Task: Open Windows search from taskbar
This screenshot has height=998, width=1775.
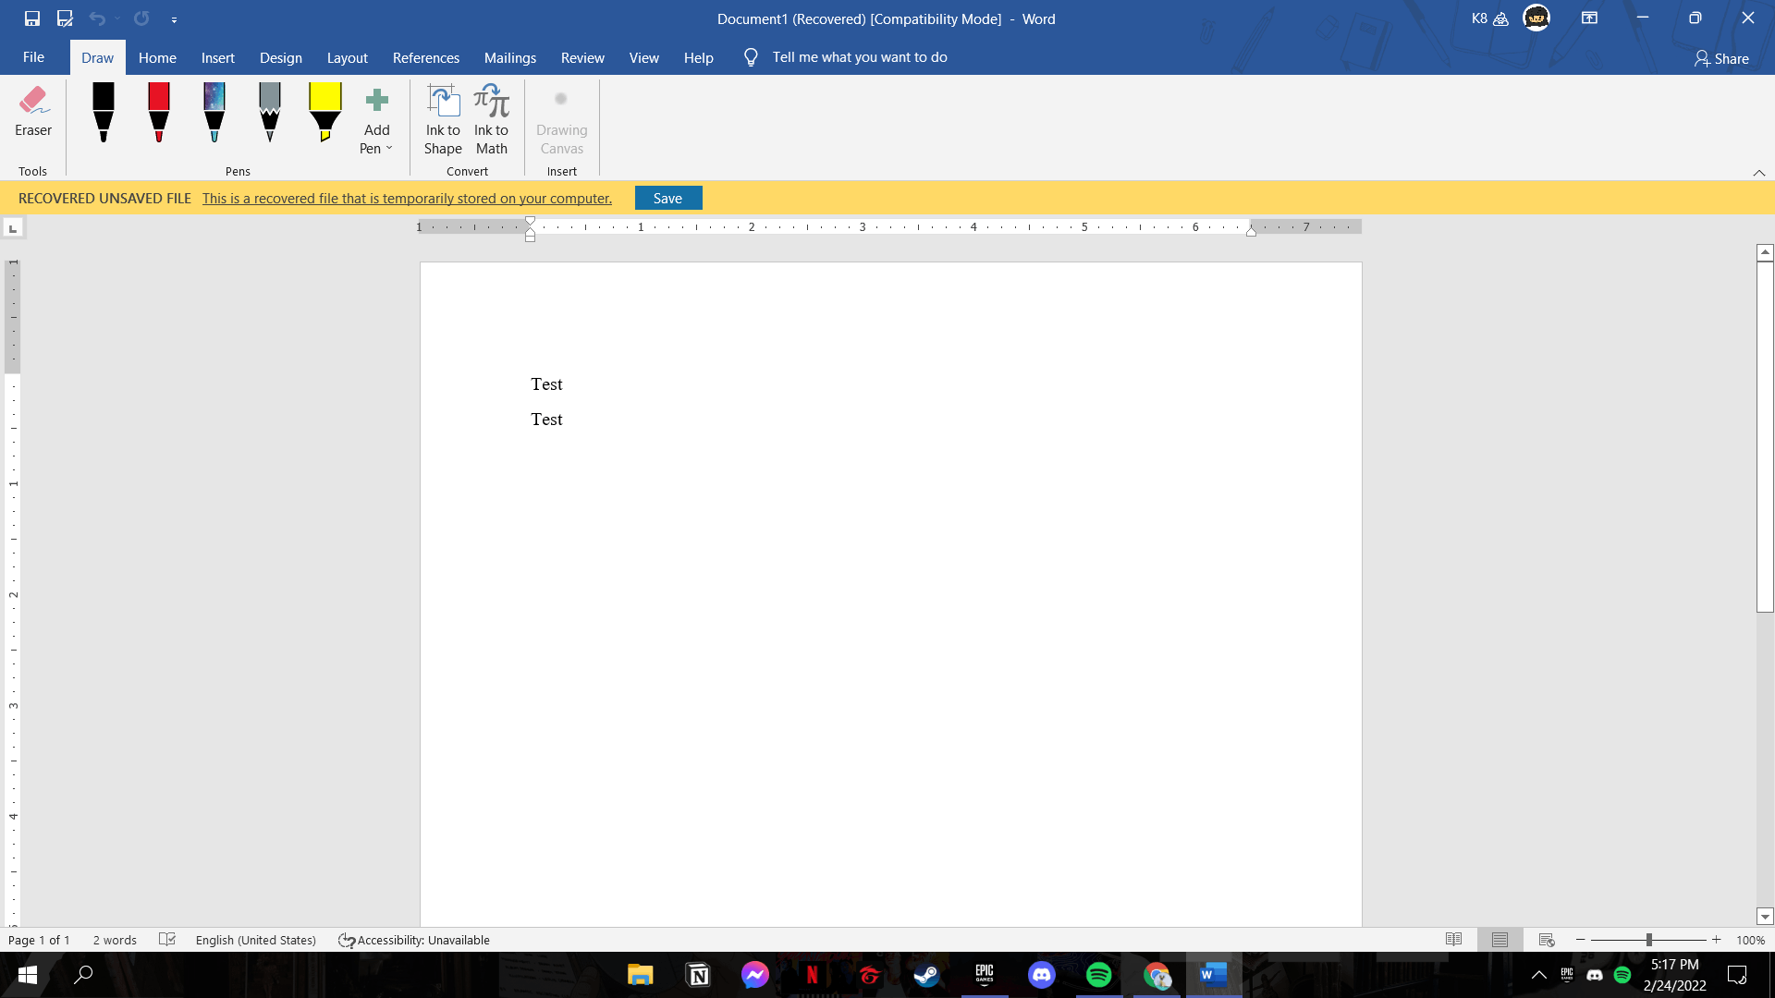Action: tap(83, 975)
